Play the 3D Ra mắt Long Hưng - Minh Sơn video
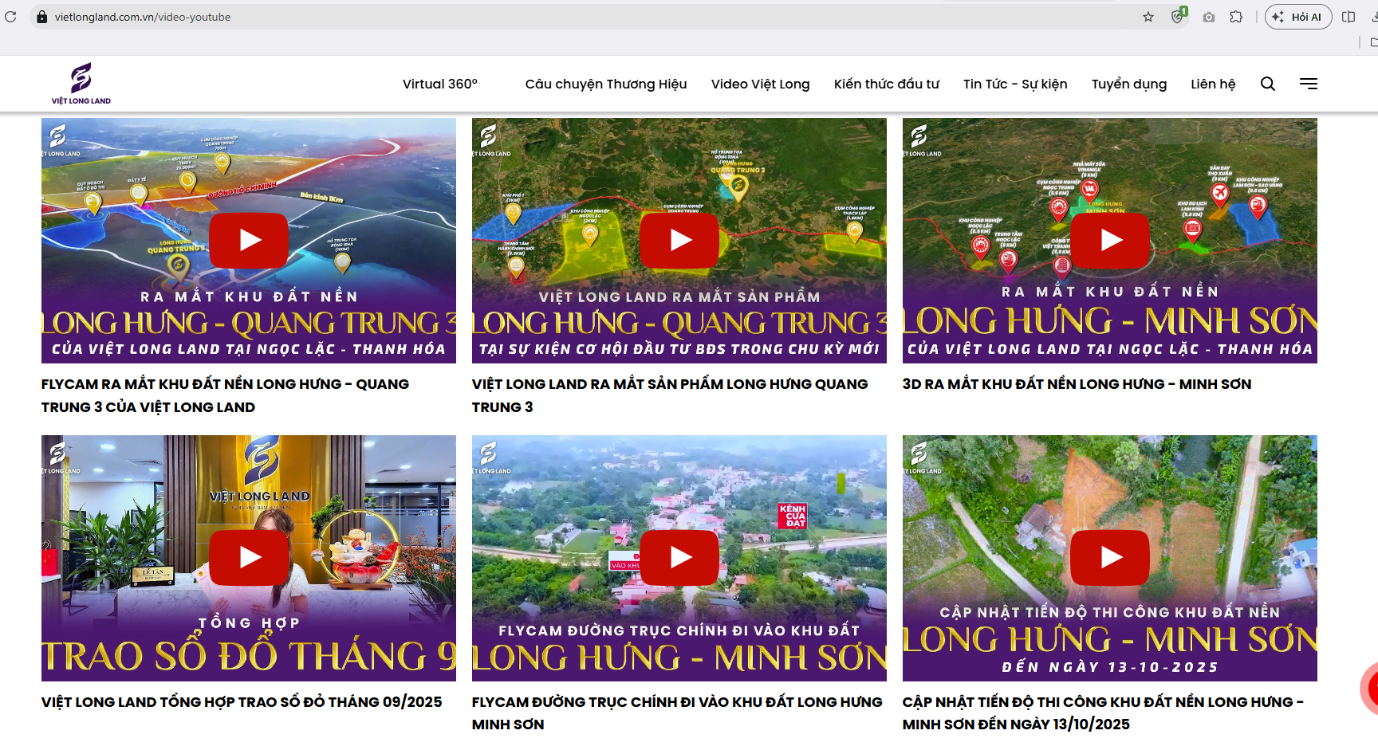The width and height of the screenshot is (1378, 750). pyautogui.click(x=1110, y=241)
